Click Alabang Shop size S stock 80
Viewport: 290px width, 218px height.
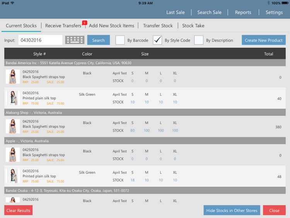tap(132, 130)
